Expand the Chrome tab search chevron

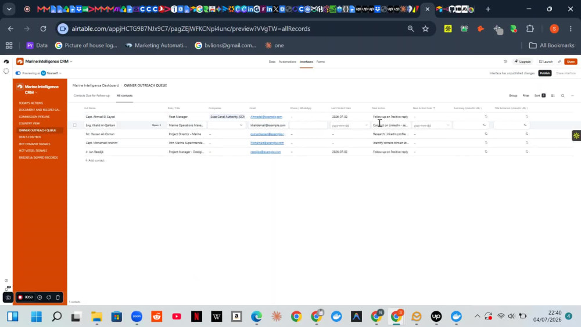point(9,9)
